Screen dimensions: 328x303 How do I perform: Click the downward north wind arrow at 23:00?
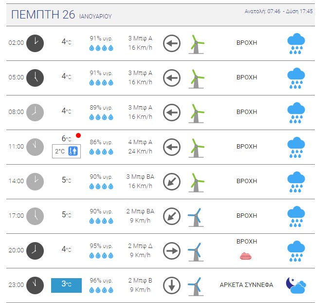pyautogui.click(x=172, y=285)
